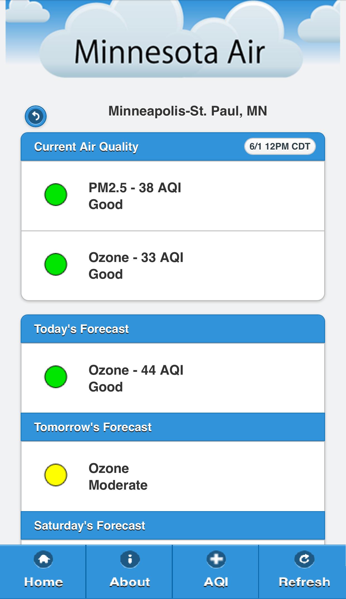Click the green PM2.5 status circle
Image resolution: width=346 pixels, height=599 pixels.
click(55, 195)
